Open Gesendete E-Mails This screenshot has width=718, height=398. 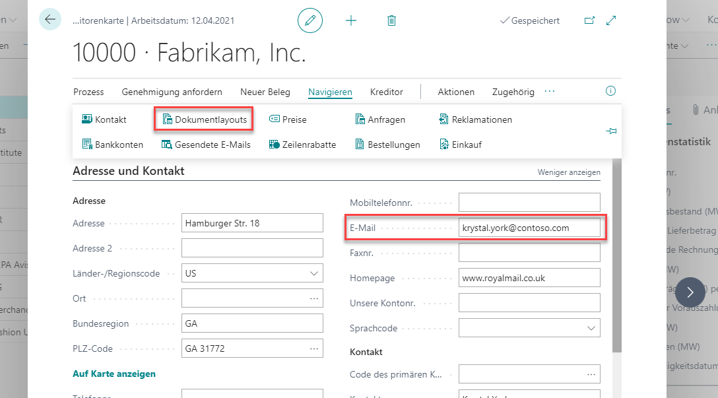click(206, 145)
